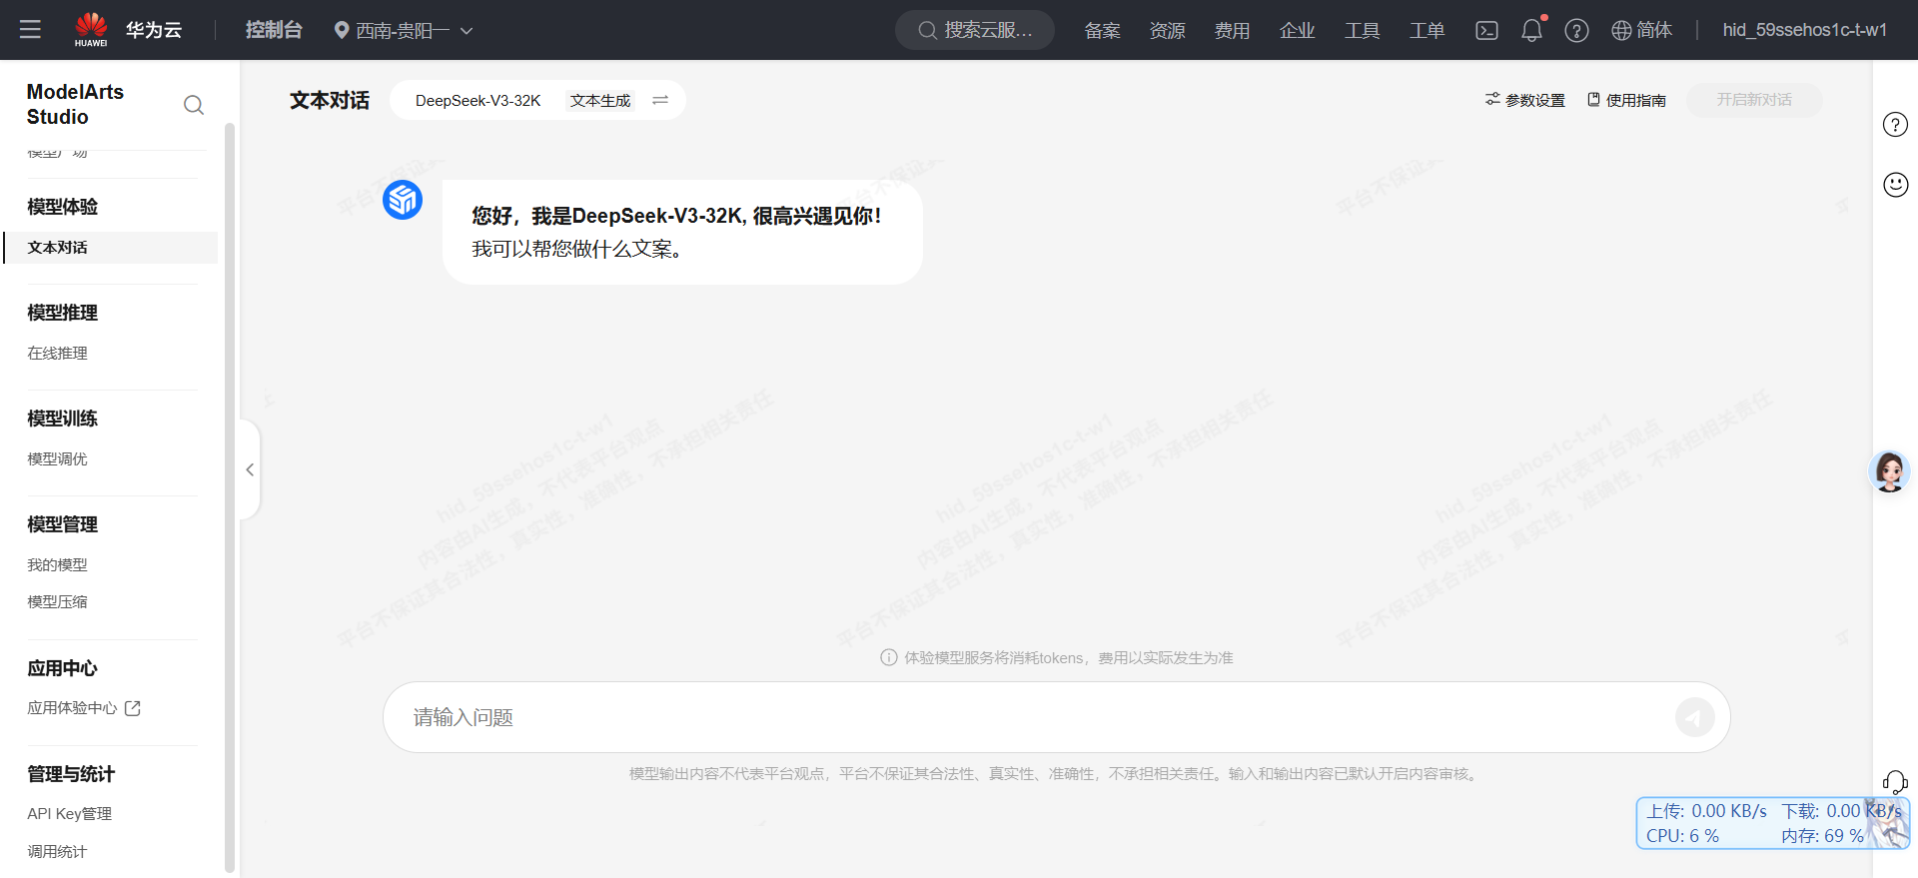Click the switch-model swap arrows icon
This screenshot has height=878, width=1918.
pyautogui.click(x=660, y=100)
